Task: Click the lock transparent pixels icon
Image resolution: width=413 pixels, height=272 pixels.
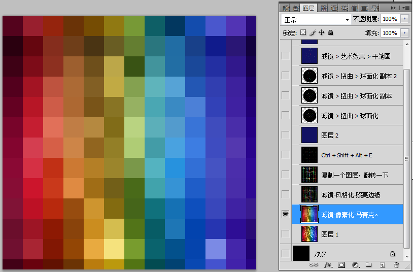Action: [x=303, y=33]
